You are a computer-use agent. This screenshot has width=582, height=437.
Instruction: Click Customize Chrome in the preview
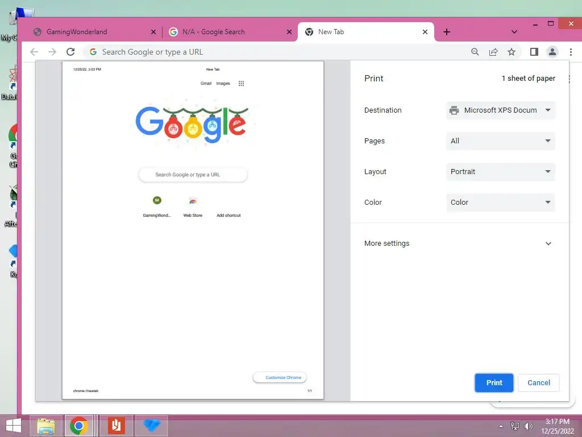click(280, 378)
